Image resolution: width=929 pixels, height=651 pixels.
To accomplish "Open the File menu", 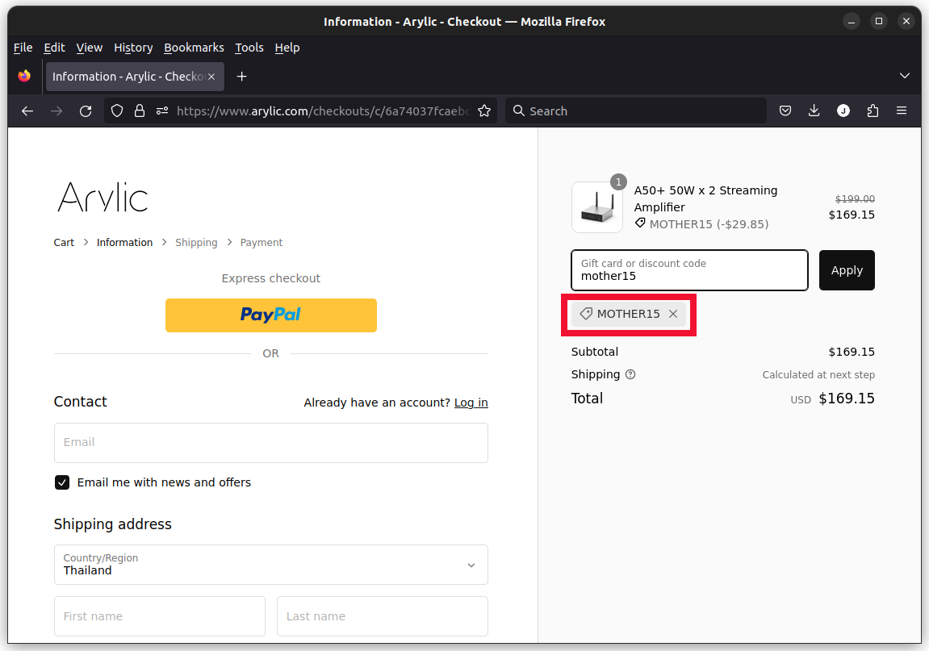I will point(23,48).
